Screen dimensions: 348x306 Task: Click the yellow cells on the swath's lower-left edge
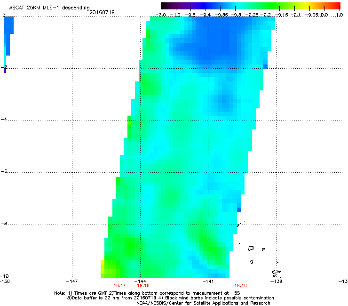pyautogui.click(x=103, y=267)
